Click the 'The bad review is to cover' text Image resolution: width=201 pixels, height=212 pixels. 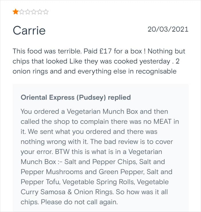point(132,142)
